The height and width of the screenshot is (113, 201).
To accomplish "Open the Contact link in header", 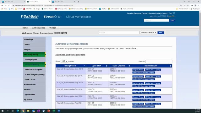I will coord(164,13).
